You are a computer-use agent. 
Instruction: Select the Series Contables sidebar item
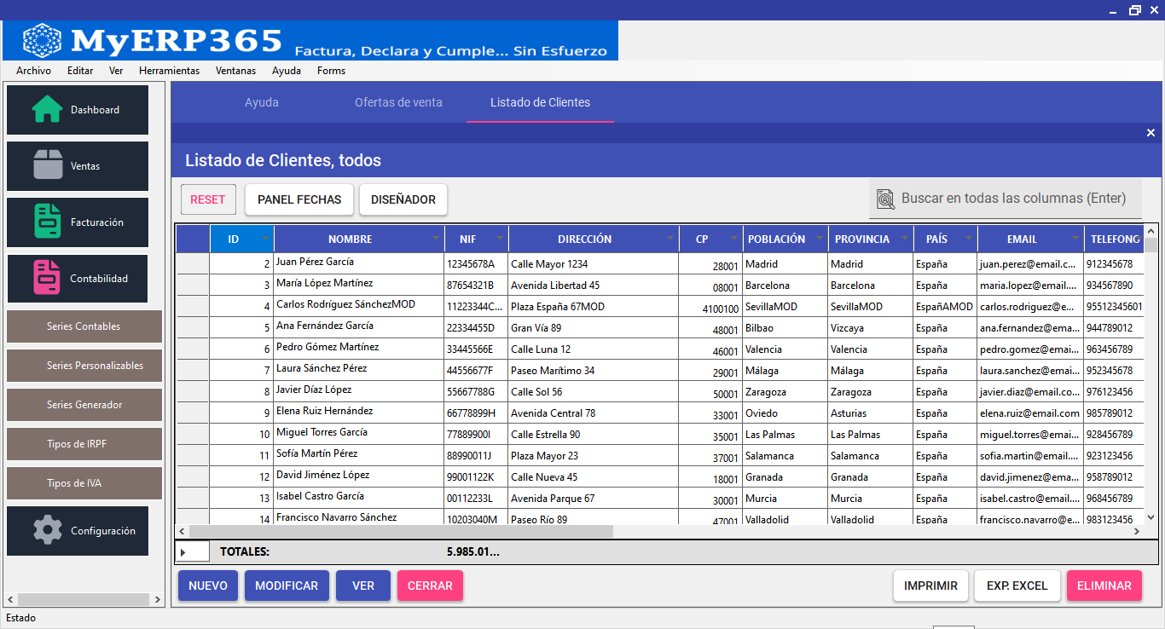coord(84,326)
